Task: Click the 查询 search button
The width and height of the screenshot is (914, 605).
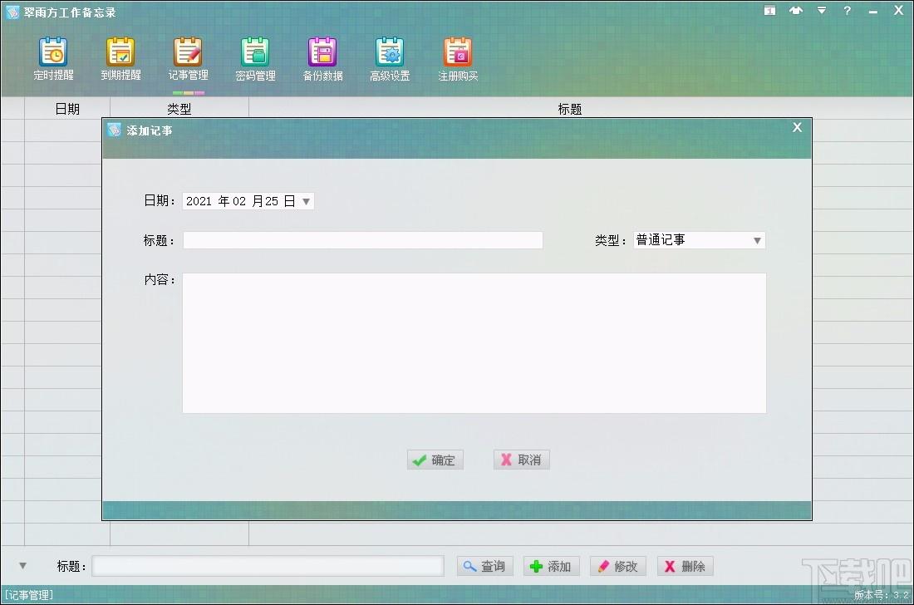Action: tap(484, 566)
